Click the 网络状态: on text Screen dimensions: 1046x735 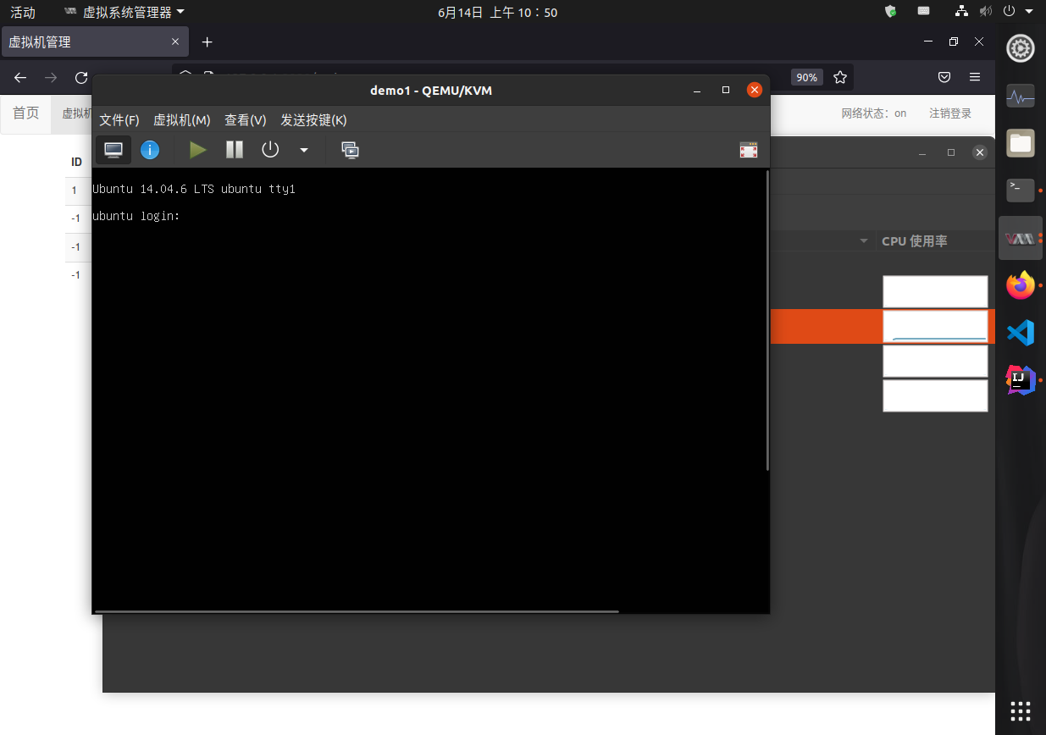[x=873, y=113]
